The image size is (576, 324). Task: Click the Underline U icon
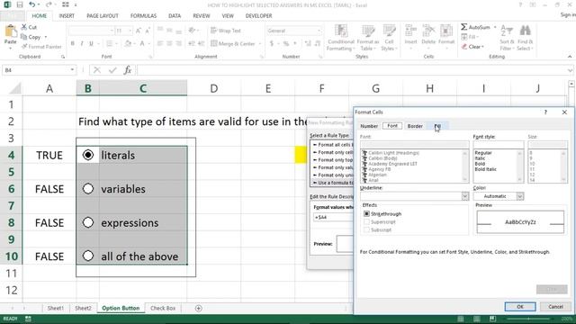(x=91, y=43)
